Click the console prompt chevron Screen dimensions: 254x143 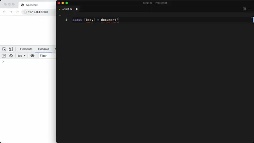(x=3, y=62)
